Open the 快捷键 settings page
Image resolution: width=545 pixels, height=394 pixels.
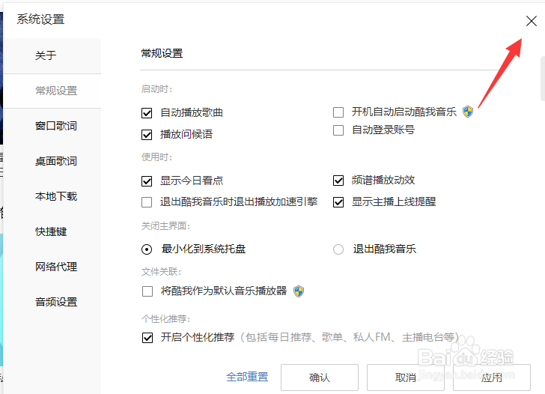(51, 231)
